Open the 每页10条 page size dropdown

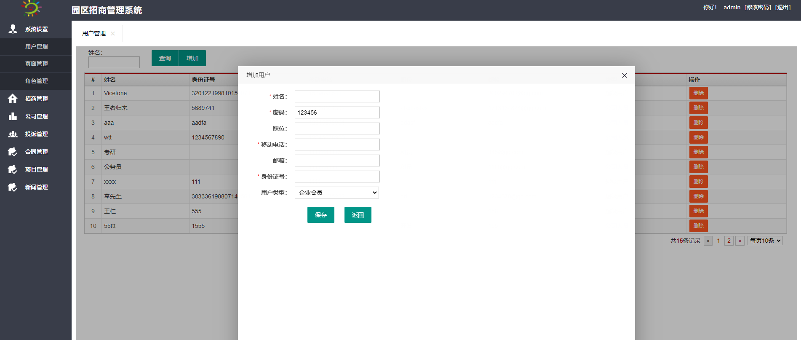[x=765, y=241]
